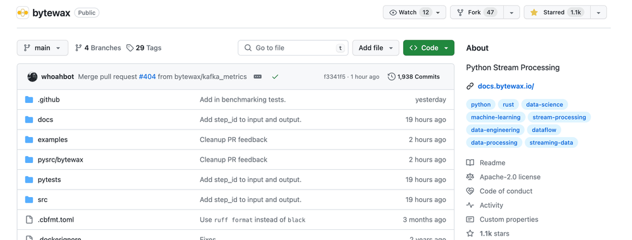Open the Add file dropdown
This screenshot has width=632, height=240.
coord(375,48)
